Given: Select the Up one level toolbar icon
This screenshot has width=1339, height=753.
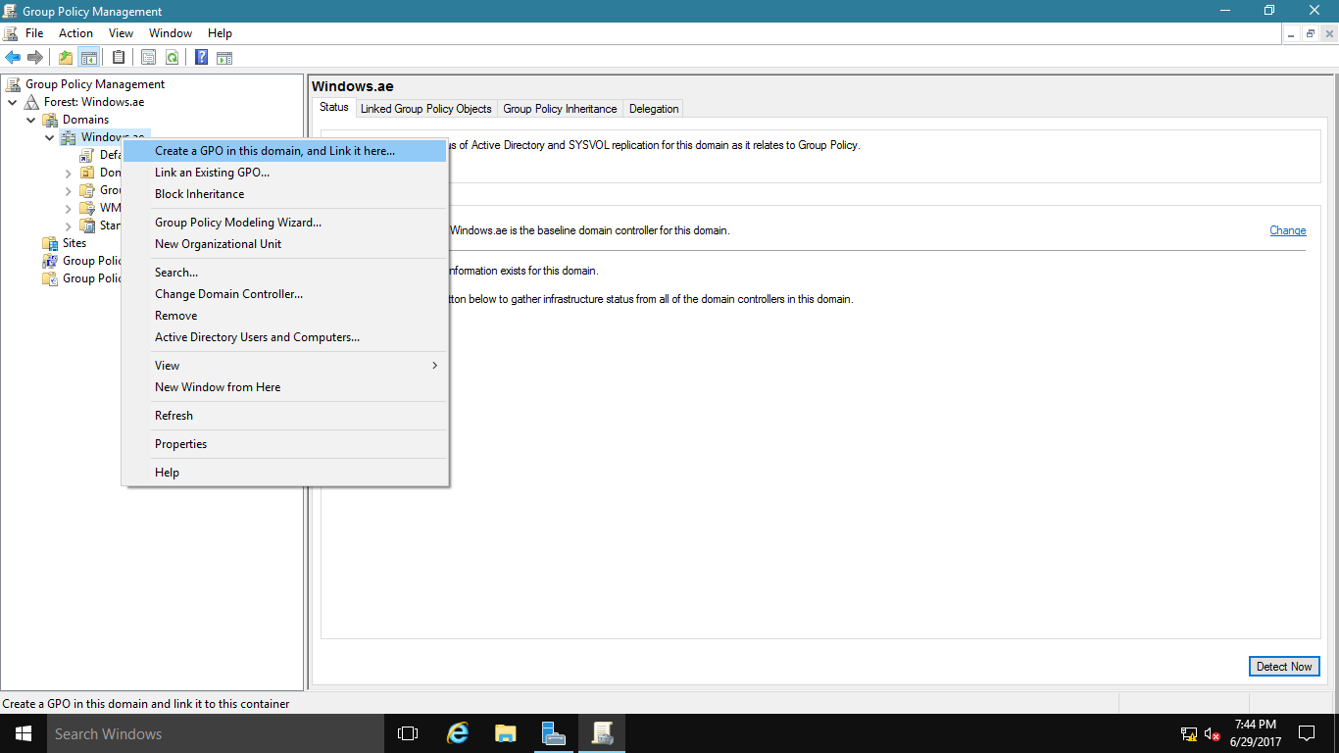Looking at the screenshot, I should pyautogui.click(x=65, y=56).
